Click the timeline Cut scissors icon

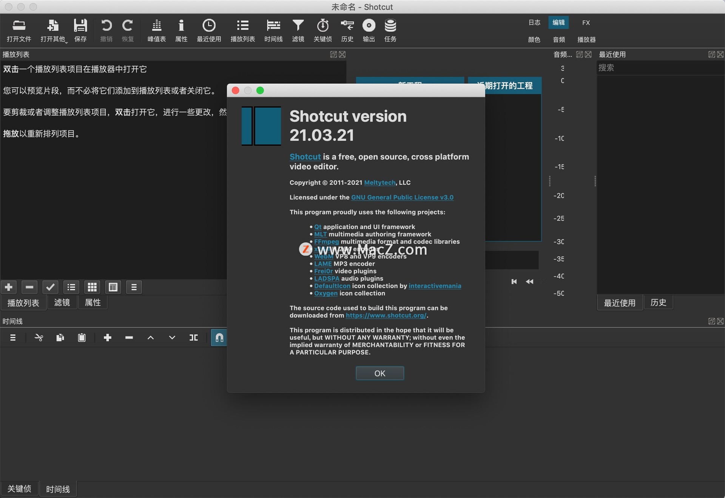[x=39, y=338]
